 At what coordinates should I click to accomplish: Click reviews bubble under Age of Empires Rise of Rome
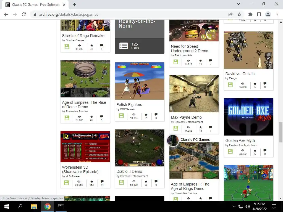(102, 117)
